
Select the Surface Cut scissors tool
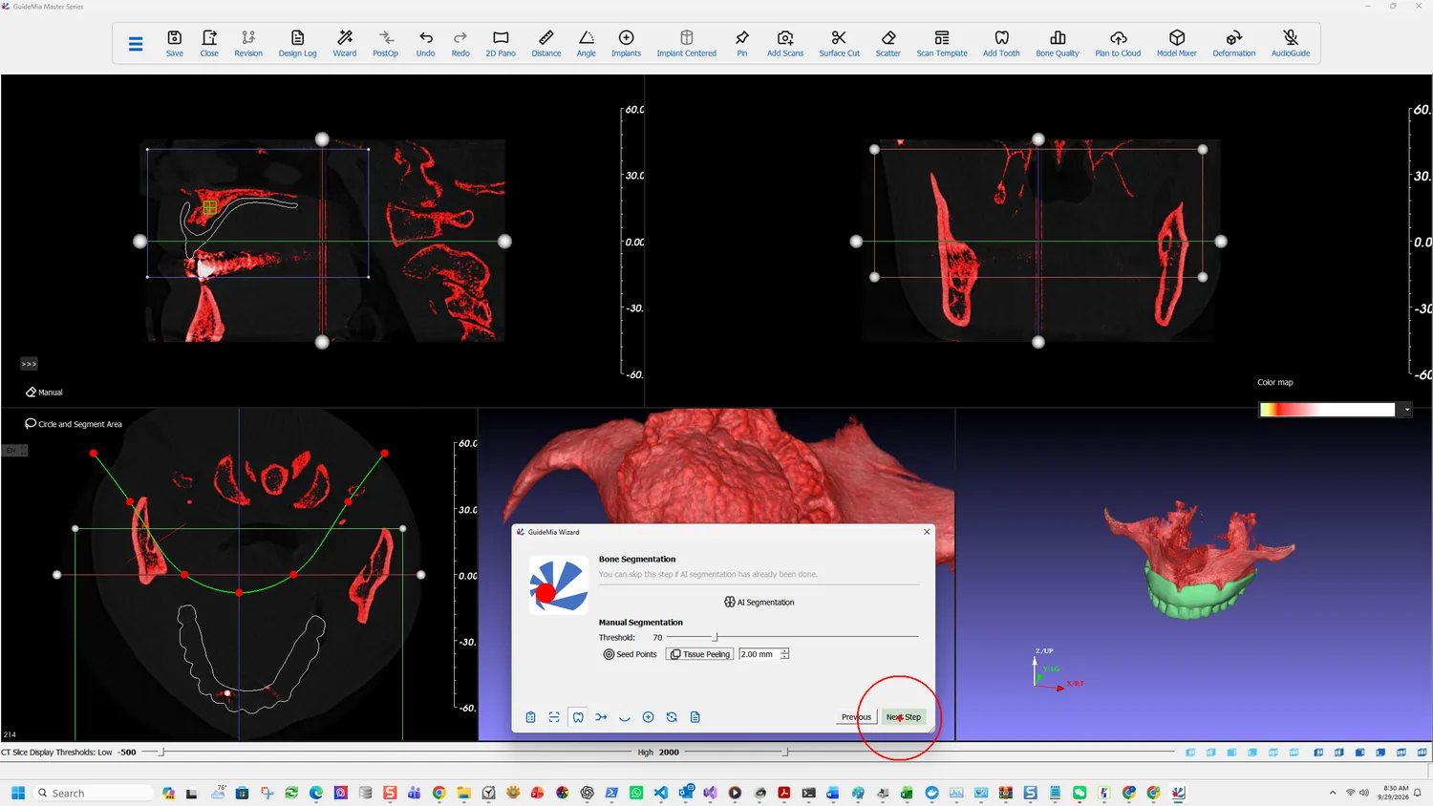(840, 43)
